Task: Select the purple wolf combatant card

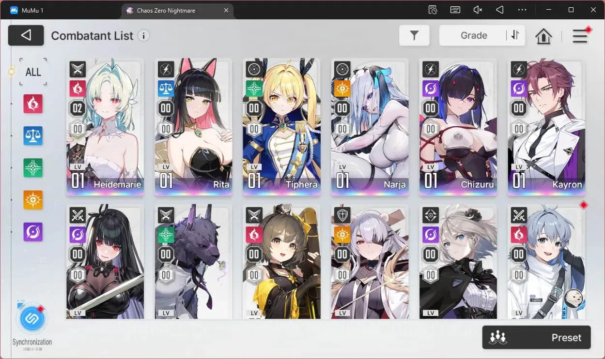Action: point(193,261)
